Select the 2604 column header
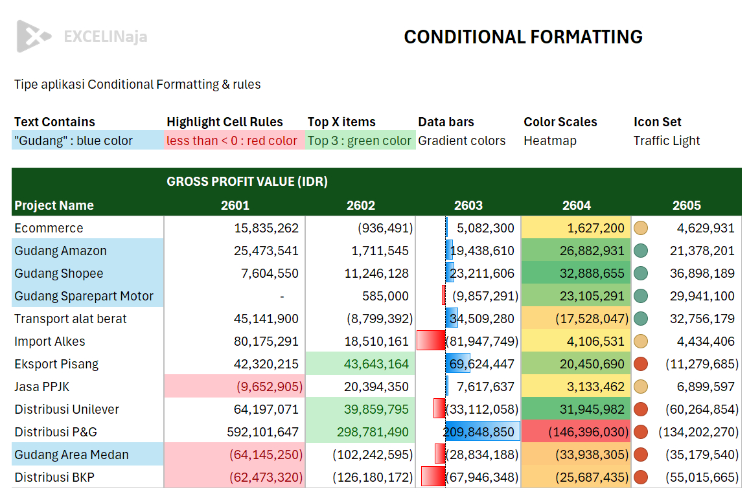The width and height of the screenshot is (749, 494). [x=576, y=205]
